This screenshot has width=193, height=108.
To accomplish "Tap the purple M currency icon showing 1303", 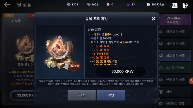I will click(69, 5).
